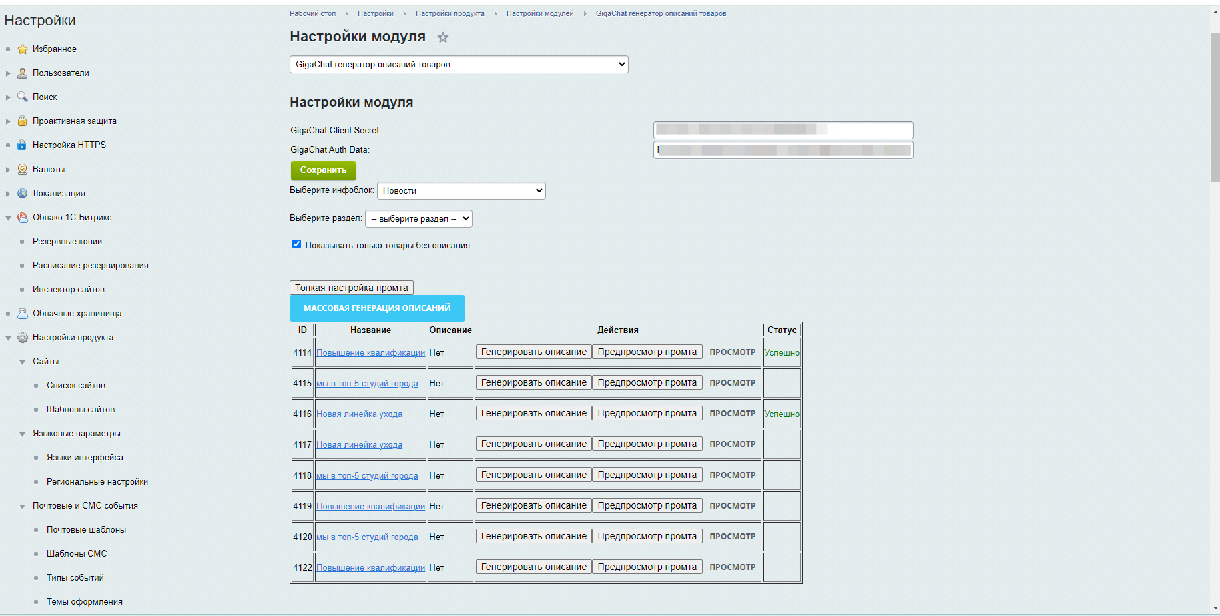Click the Проактивная защита lock icon
The image size is (1220, 616).
click(x=23, y=121)
